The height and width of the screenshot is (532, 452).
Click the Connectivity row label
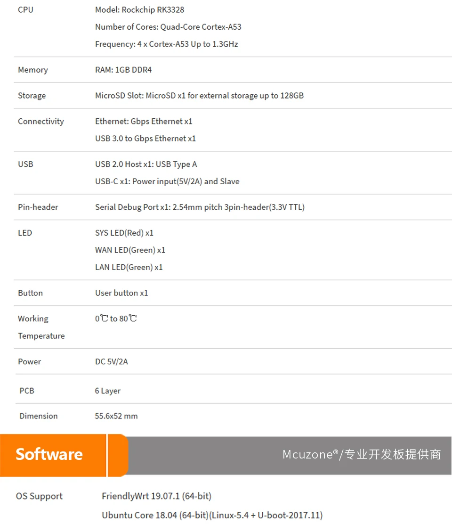point(40,121)
